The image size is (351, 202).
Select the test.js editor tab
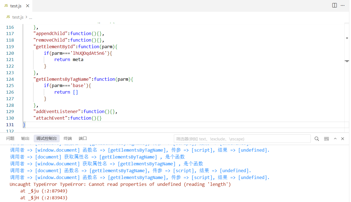[16, 6]
